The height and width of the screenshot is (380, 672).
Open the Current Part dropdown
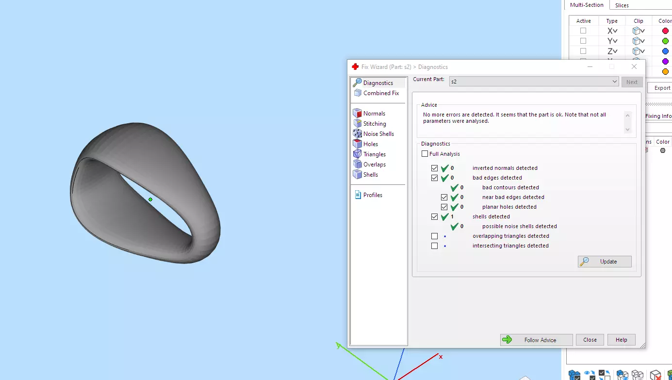(x=534, y=82)
